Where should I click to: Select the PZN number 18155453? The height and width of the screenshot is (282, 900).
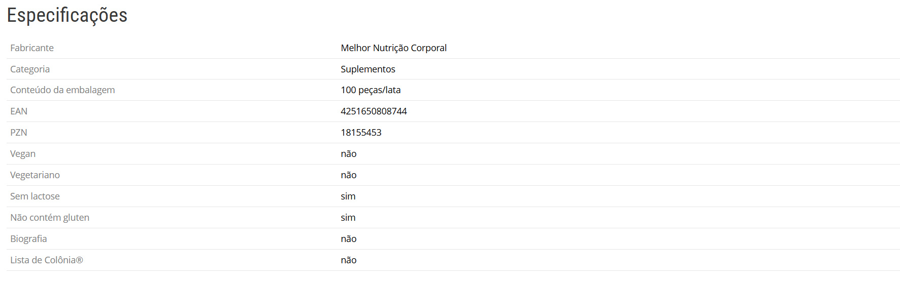(361, 133)
